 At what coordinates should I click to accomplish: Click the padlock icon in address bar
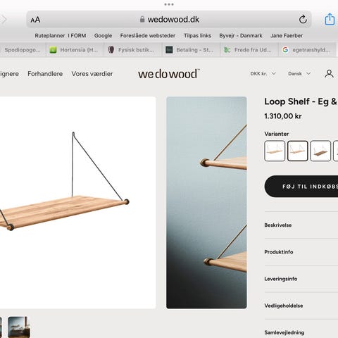pos(142,19)
